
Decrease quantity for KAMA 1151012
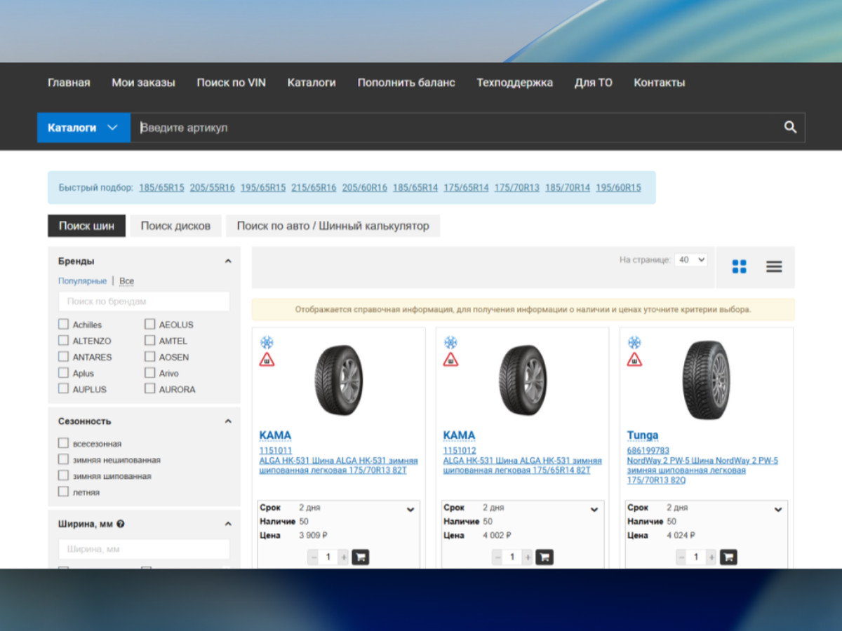click(497, 557)
